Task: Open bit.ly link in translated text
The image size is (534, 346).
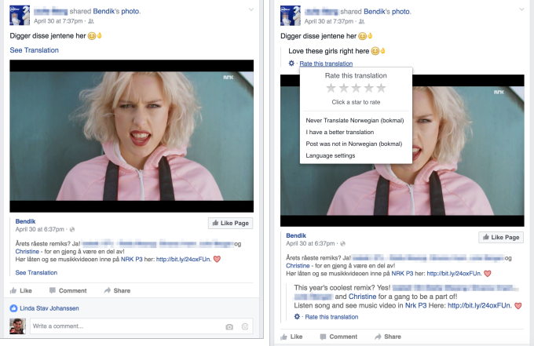Action: tap(480, 305)
